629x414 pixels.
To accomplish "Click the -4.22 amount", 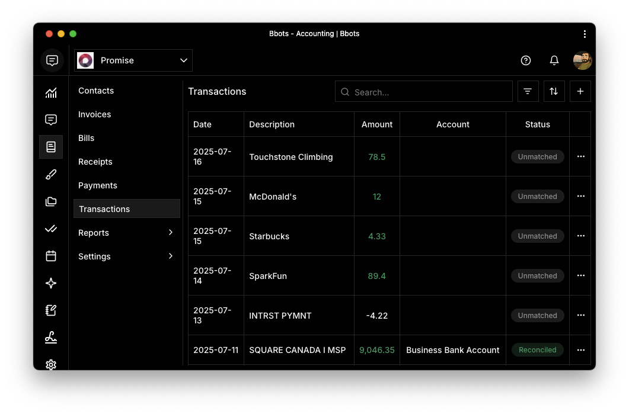I will (x=376, y=316).
